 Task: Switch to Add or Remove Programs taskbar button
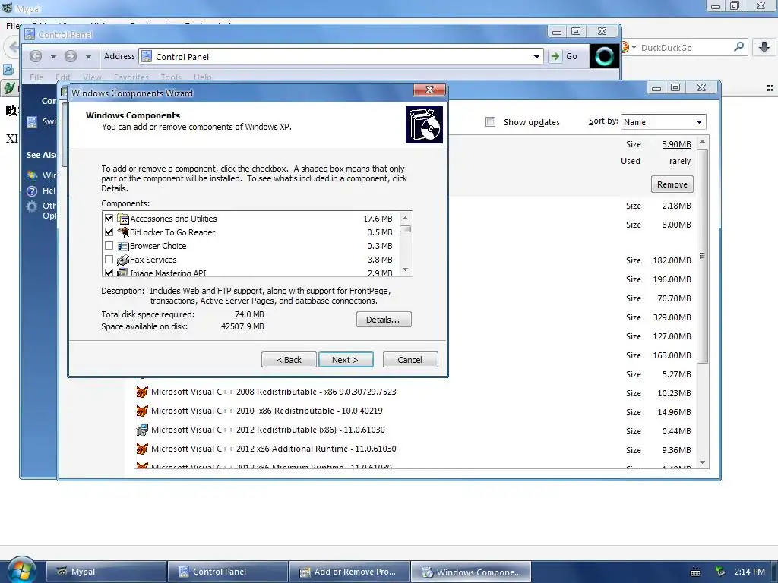tap(349, 572)
